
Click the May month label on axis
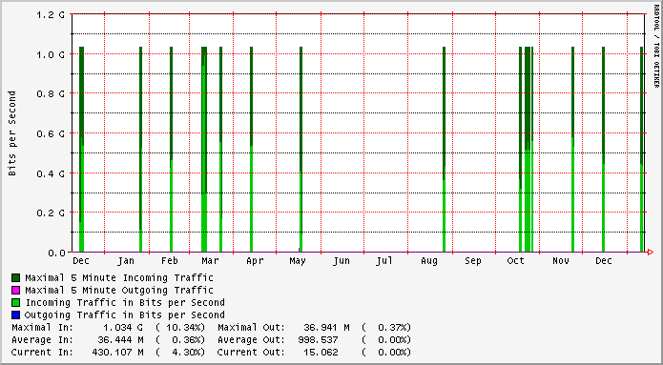click(298, 261)
